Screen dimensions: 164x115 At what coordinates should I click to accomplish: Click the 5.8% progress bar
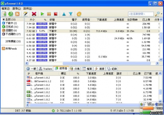[42, 31]
